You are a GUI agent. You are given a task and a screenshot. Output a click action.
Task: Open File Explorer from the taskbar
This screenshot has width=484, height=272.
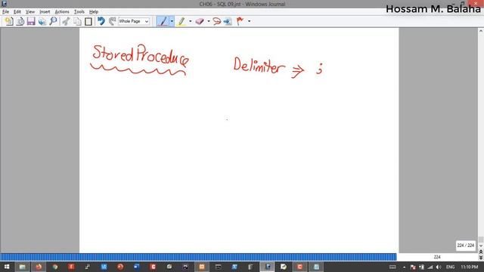tap(22, 267)
